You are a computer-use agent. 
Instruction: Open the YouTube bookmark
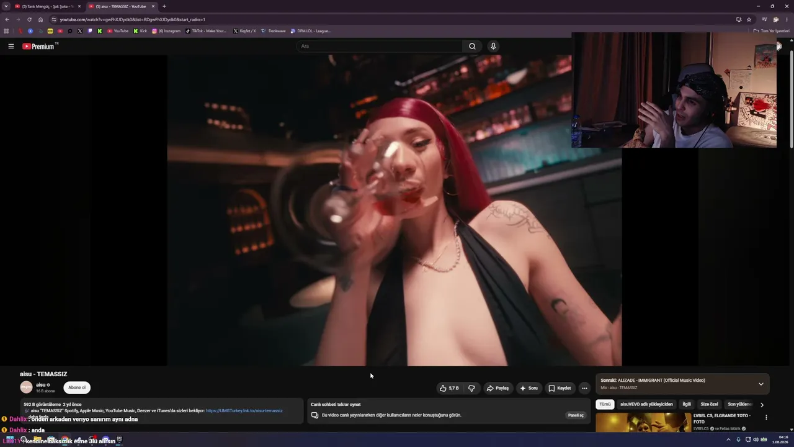point(118,30)
